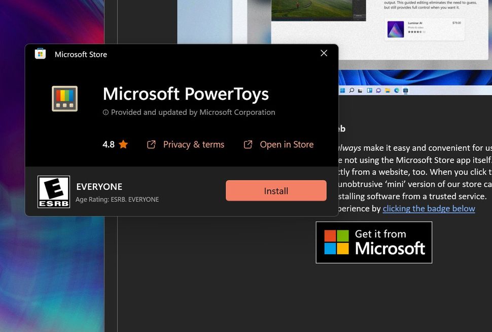Image resolution: width=492 pixels, height=332 pixels.
Task: Click the Search magnifier in the pictured taskbar
Action: pyautogui.click(x=351, y=90)
